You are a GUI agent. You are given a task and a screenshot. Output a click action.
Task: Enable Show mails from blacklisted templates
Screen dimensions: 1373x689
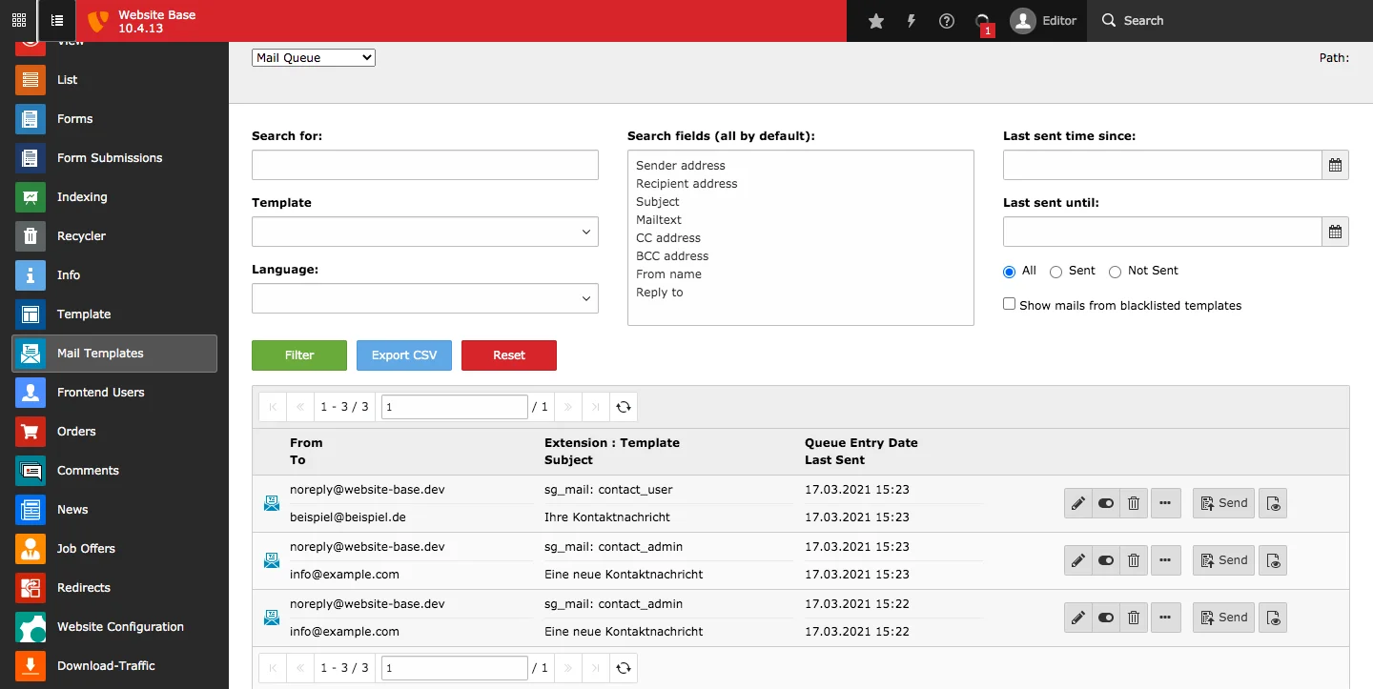(x=1009, y=305)
